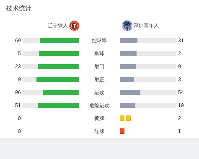
Task: Click the green 射门 bar showing 23
Action: click(59, 67)
